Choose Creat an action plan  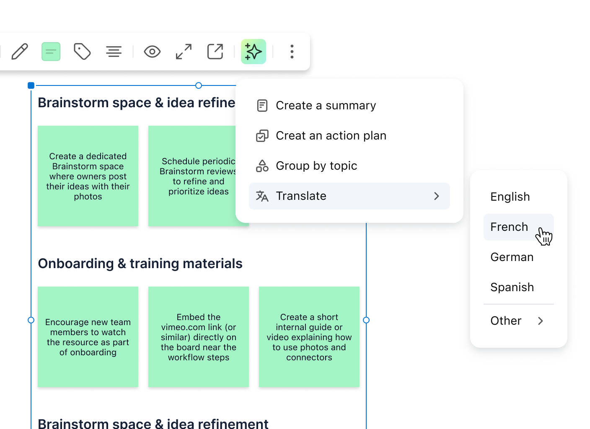[x=349, y=136]
